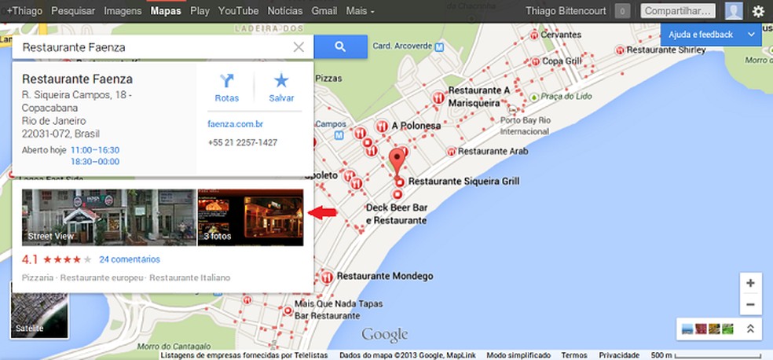
Task: Select the Copa Grill marker icon
Action: [x=536, y=61]
